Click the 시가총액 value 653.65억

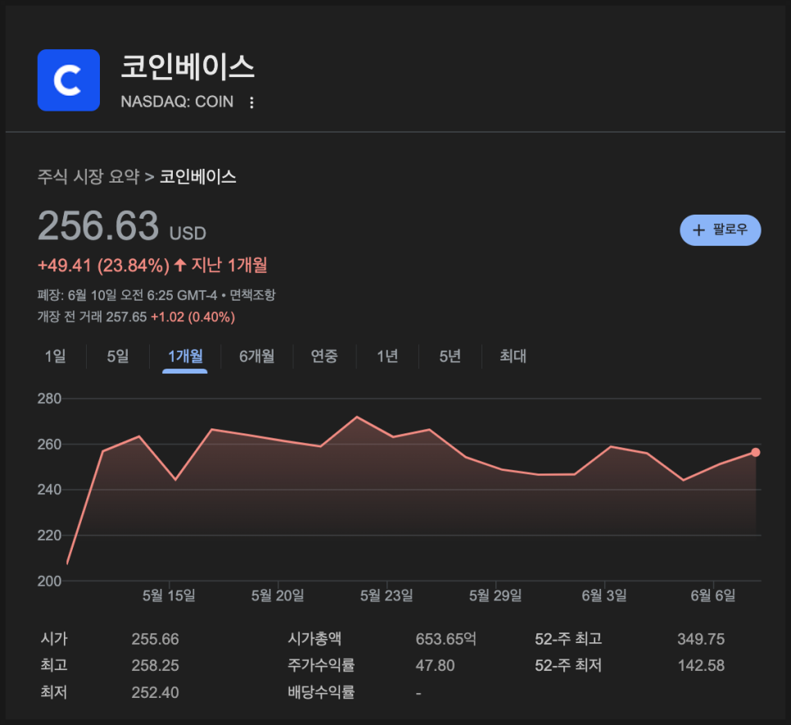coord(446,639)
